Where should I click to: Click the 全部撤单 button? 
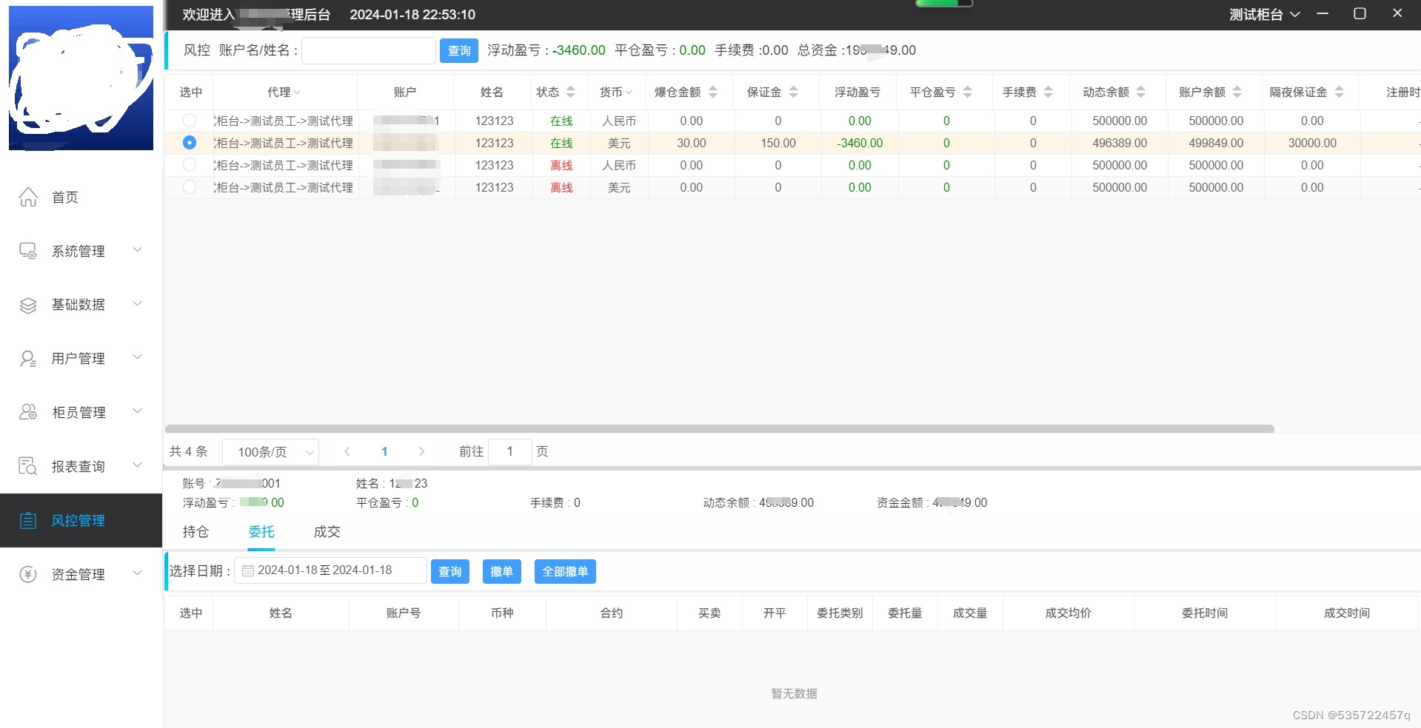565,571
